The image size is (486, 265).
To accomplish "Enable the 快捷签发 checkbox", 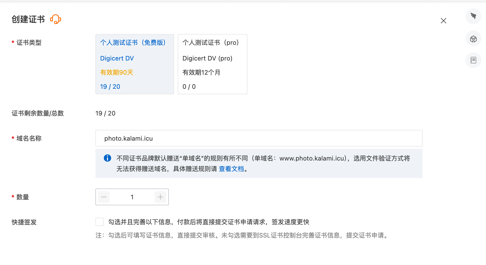I will coord(100,222).
